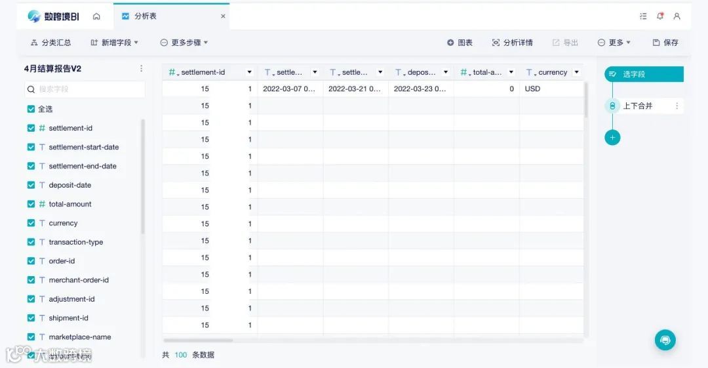Screen dimensions: 708x368
Task: Click the 搜索字段 search box
Action: (85, 89)
